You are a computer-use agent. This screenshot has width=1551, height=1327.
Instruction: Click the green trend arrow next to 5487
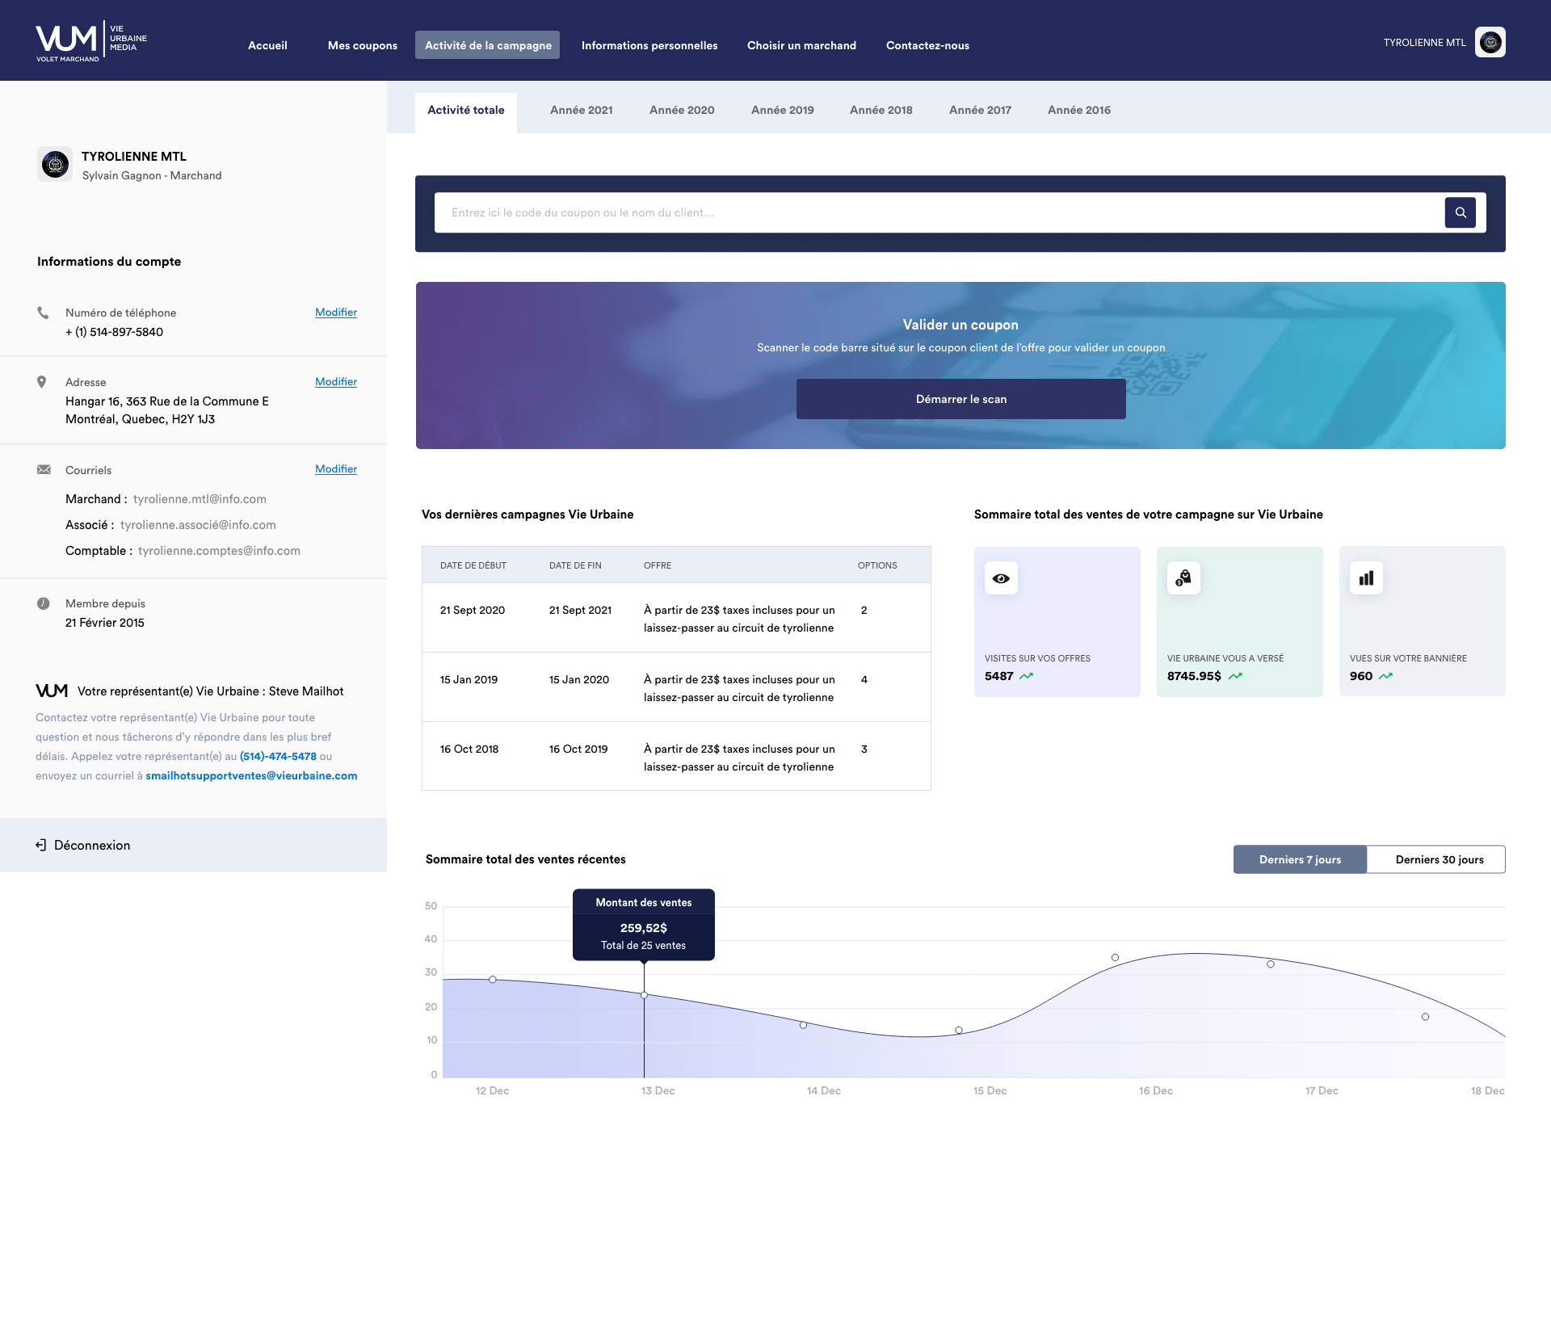pyautogui.click(x=1026, y=676)
